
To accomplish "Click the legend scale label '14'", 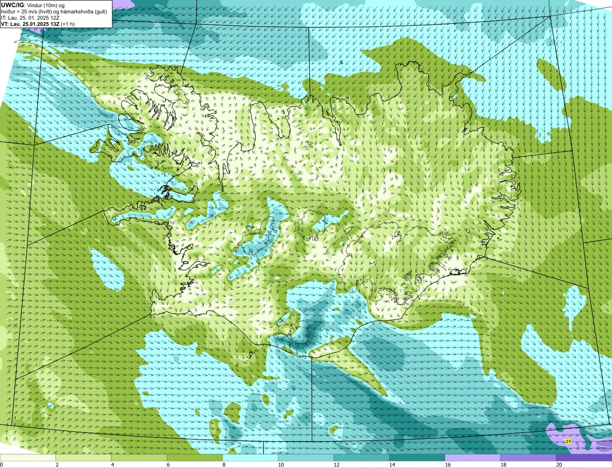I will 392,465.
